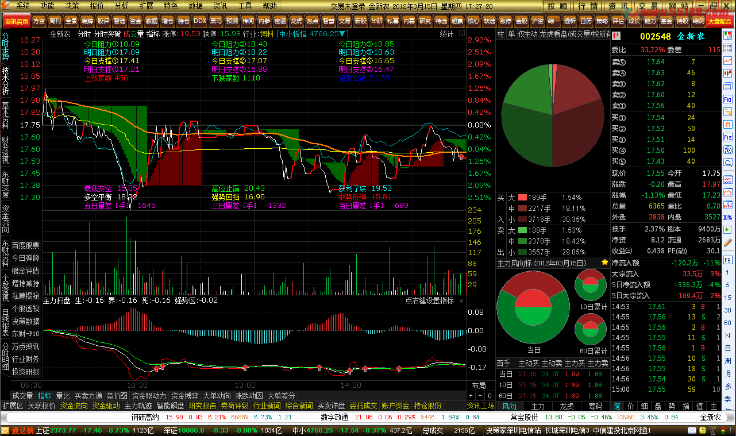Open the 中小板指 index dropdown arrow
The image size is (736, 436).
pyautogui.click(x=344, y=34)
